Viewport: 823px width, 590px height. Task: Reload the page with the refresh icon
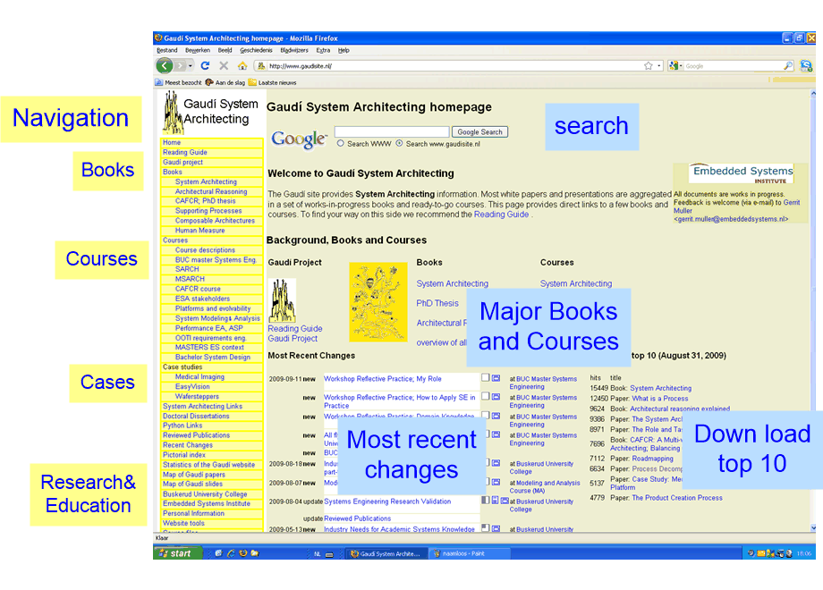click(x=205, y=66)
